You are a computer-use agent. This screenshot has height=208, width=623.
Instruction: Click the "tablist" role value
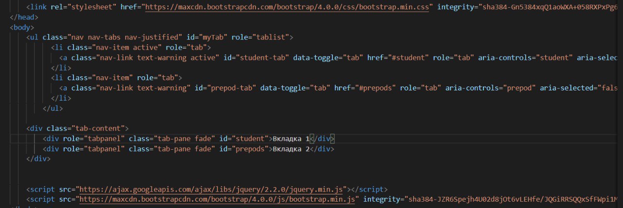270,37
